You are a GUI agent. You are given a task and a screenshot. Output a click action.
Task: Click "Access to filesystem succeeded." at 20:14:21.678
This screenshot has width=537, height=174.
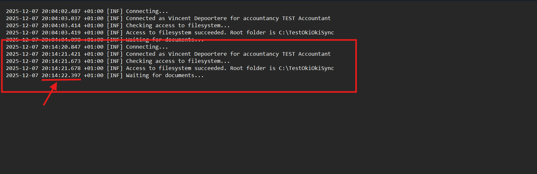coord(176,68)
